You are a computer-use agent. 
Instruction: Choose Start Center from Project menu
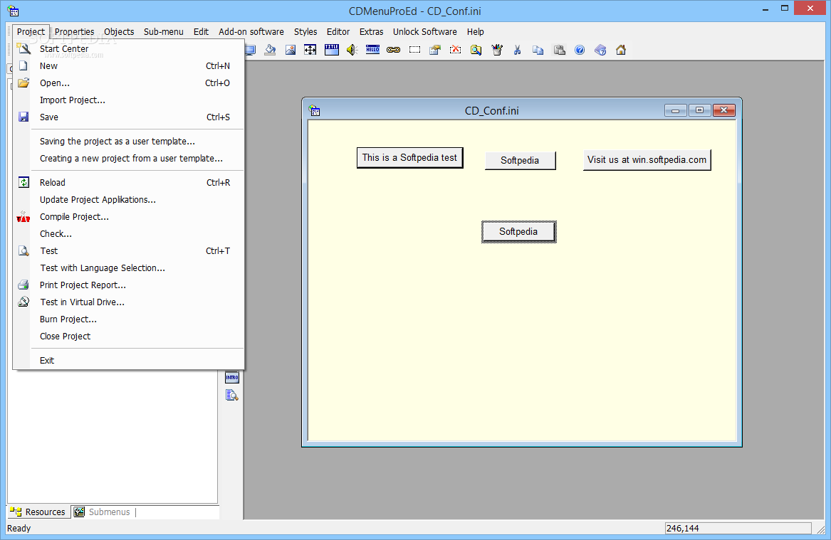pyautogui.click(x=127, y=48)
